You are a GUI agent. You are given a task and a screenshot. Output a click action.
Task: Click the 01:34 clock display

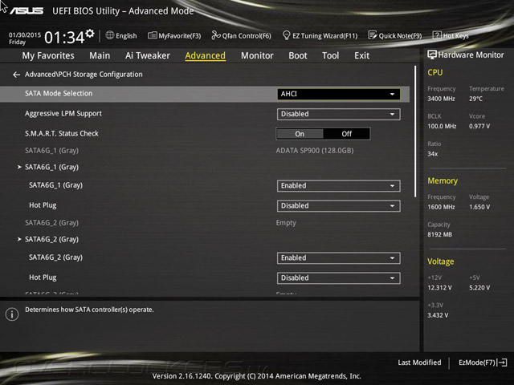click(64, 38)
